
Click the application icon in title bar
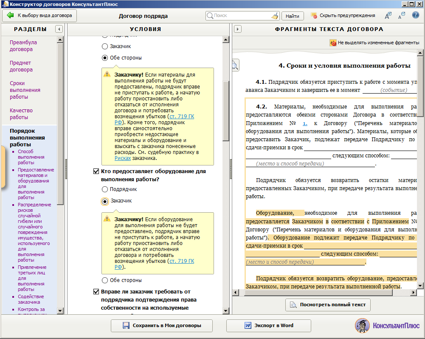(5, 4)
